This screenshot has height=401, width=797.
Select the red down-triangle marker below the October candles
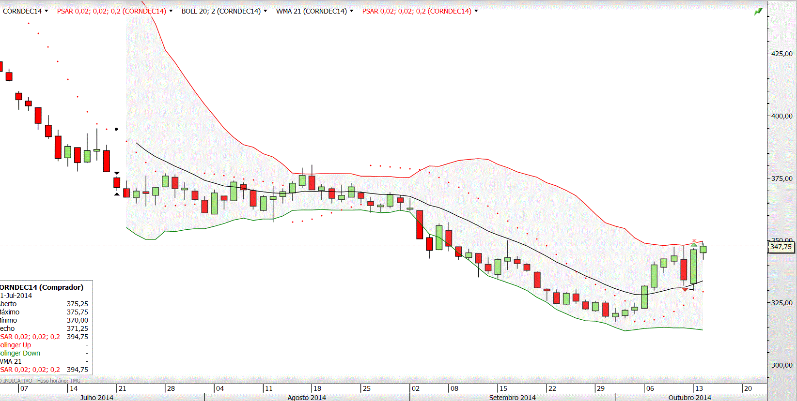coord(685,289)
